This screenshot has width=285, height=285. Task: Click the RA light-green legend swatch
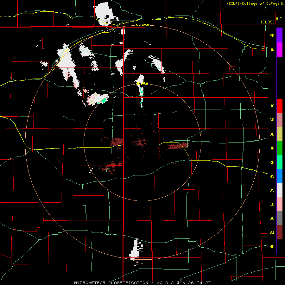[x=280, y=162]
